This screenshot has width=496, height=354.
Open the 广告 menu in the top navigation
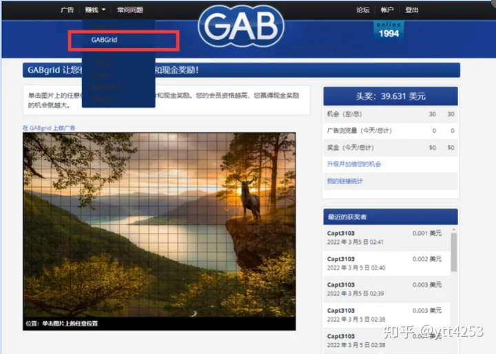point(67,10)
